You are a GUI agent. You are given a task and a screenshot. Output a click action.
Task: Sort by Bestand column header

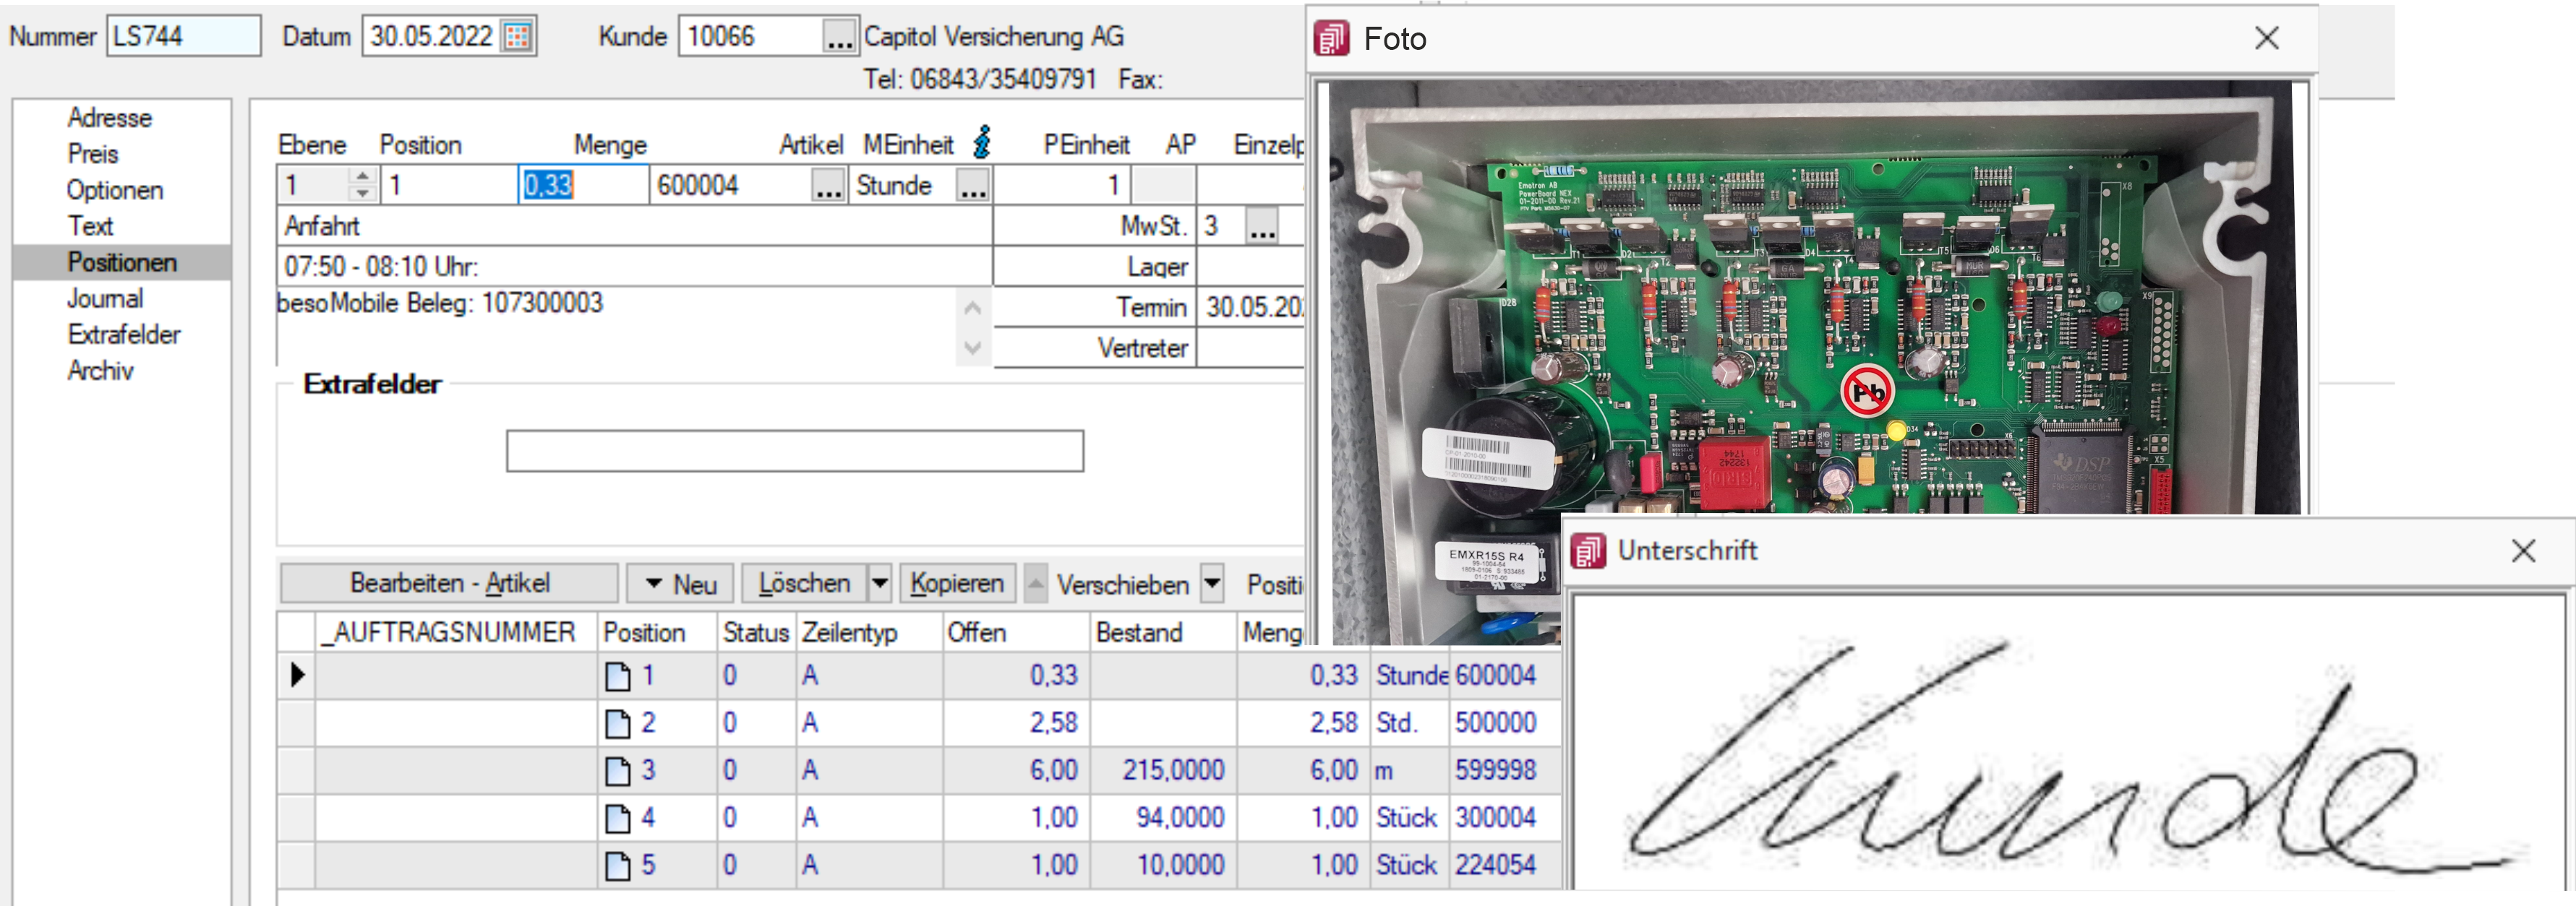coord(1163,632)
